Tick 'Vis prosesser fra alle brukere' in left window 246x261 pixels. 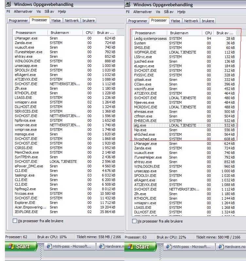coord(15,221)
